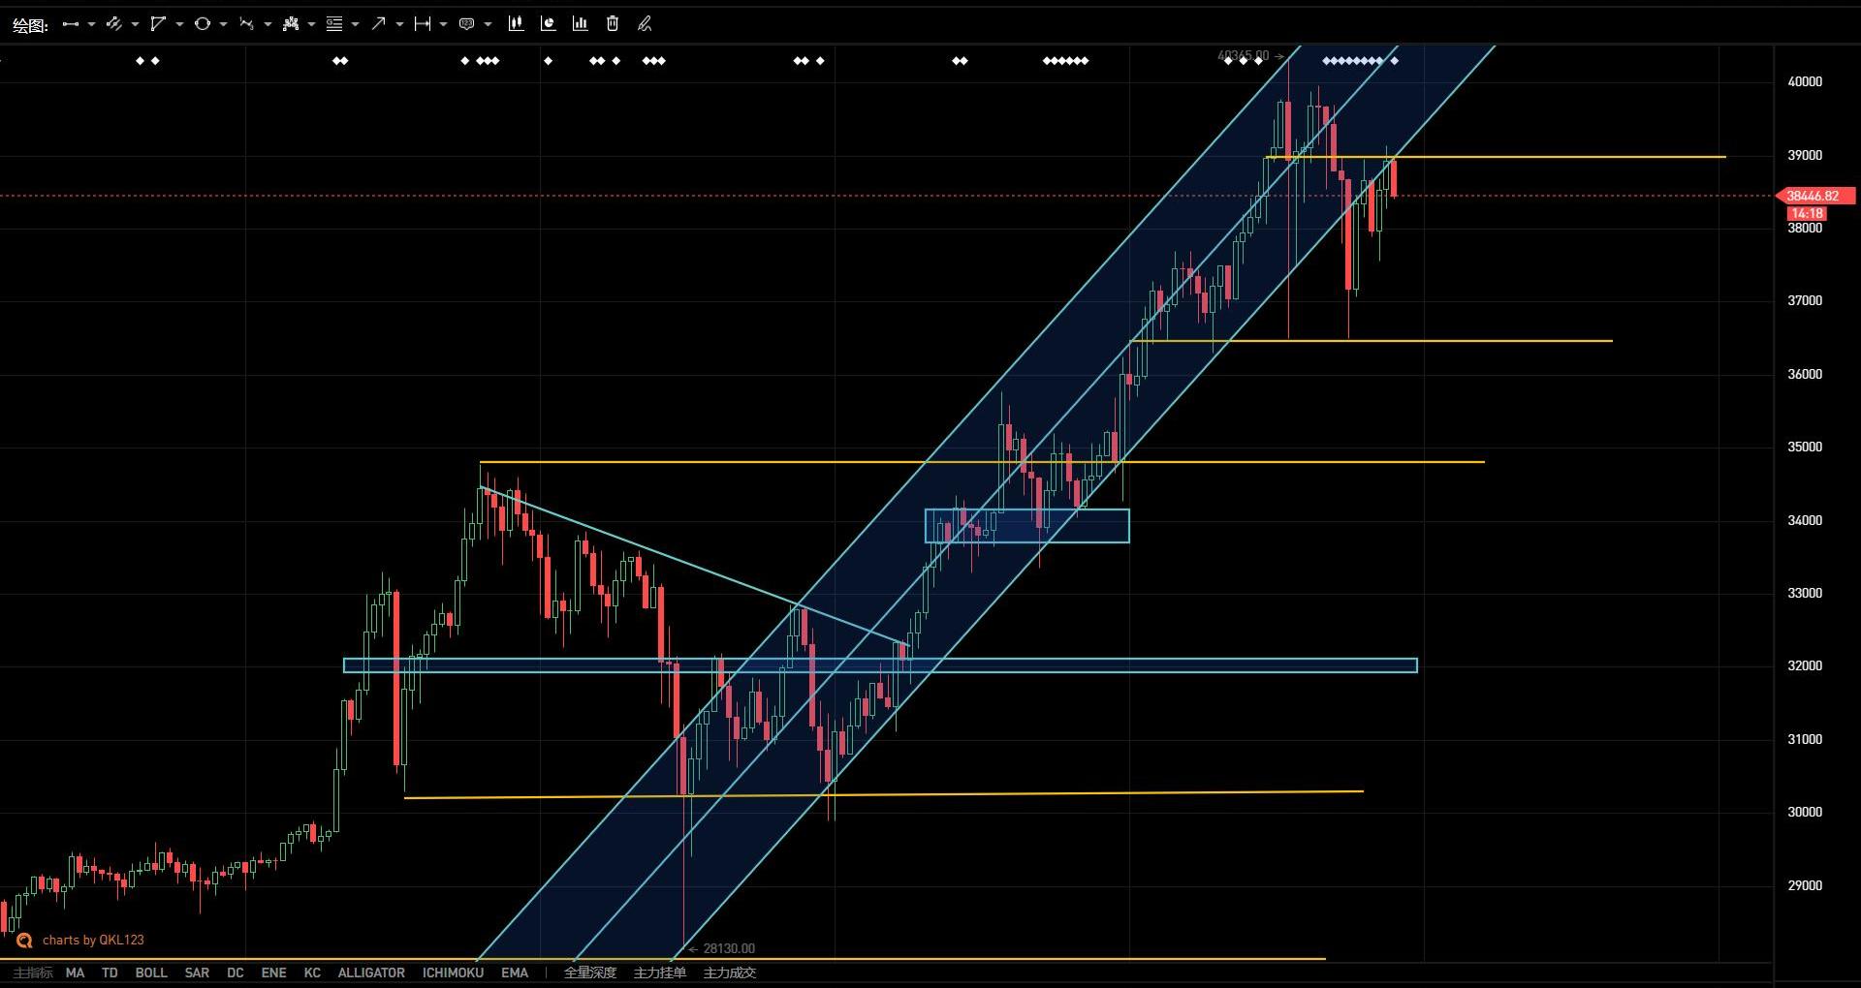Pick the price range measure tool

422,24
